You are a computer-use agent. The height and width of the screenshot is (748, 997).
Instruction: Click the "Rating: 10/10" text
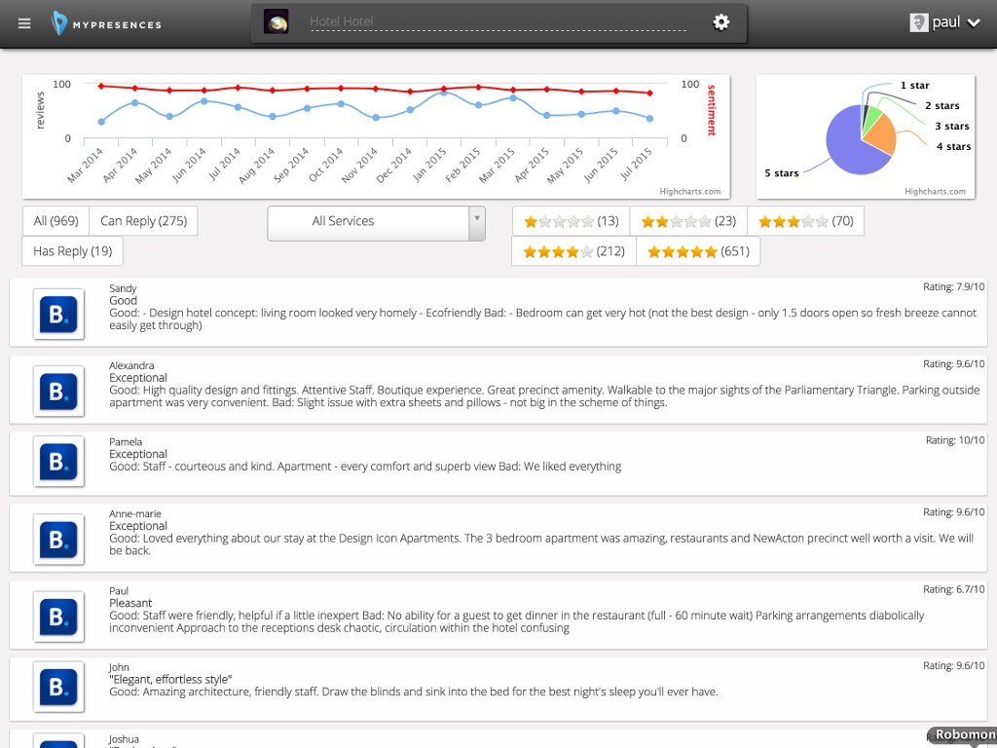(955, 440)
